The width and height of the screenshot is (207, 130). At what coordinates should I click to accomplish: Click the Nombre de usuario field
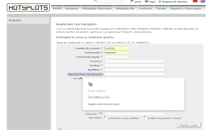click(117, 48)
